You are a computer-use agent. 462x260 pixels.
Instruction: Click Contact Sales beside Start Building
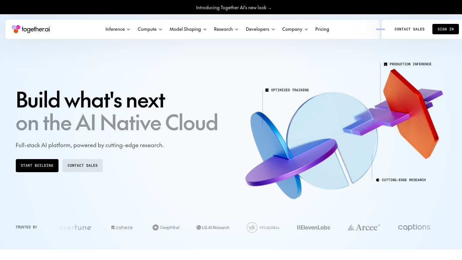click(82, 166)
